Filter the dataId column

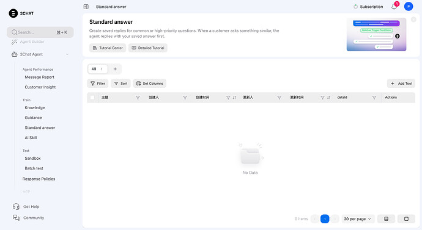(374, 98)
